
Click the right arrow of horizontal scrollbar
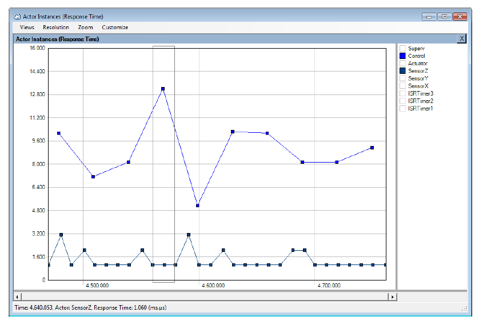(x=392, y=297)
